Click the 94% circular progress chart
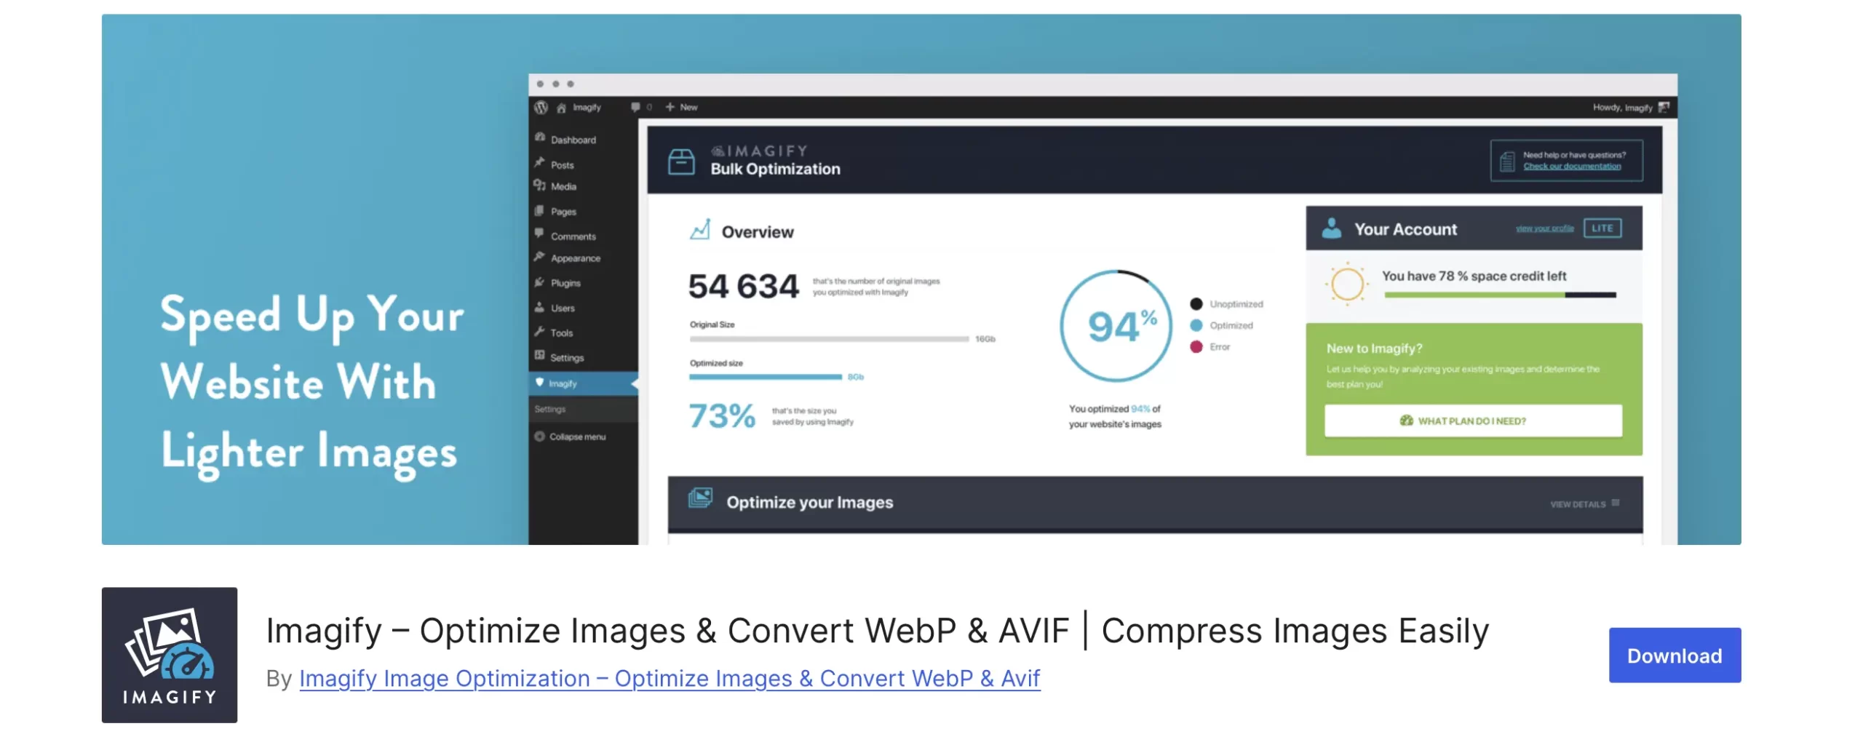Screen dimensions: 1863x745 tap(1116, 326)
